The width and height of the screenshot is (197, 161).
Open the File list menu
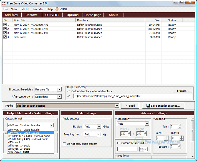tap(25, 9)
